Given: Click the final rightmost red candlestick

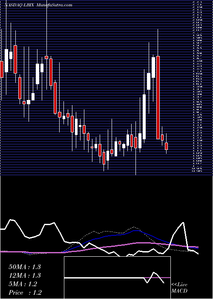Looking at the screenshot, I should [167, 146].
